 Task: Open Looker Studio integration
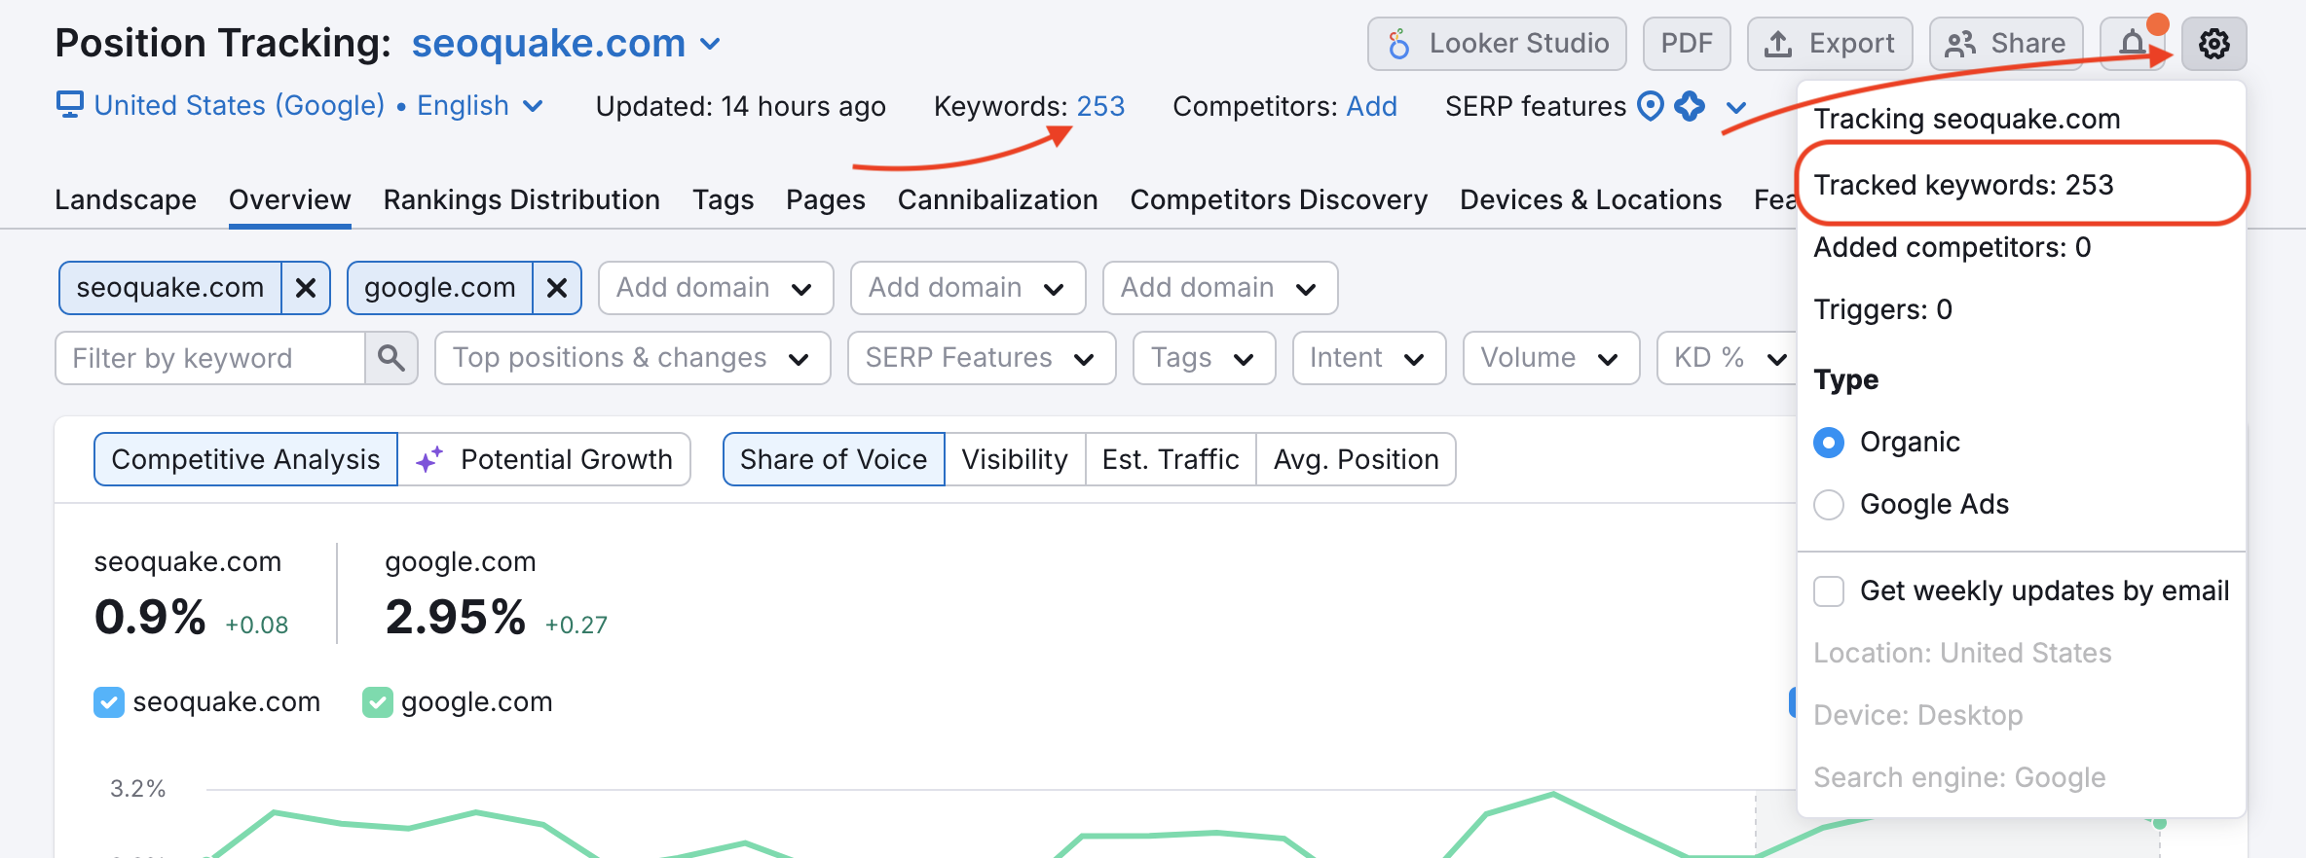pyautogui.click(x=1497, y=44)
